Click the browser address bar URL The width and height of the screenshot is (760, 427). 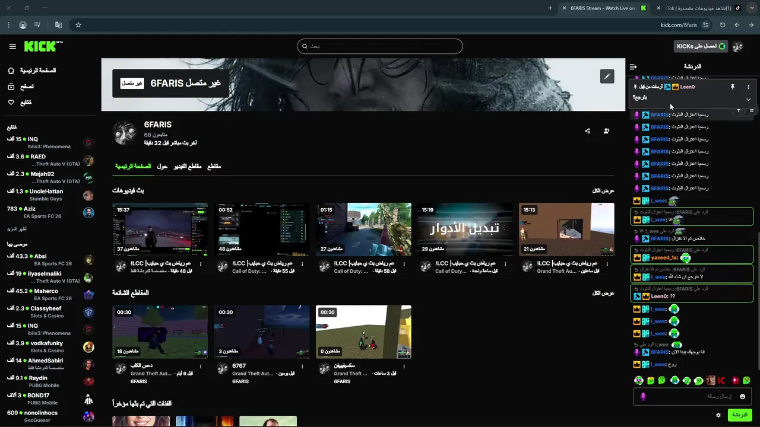click(679, 25)
